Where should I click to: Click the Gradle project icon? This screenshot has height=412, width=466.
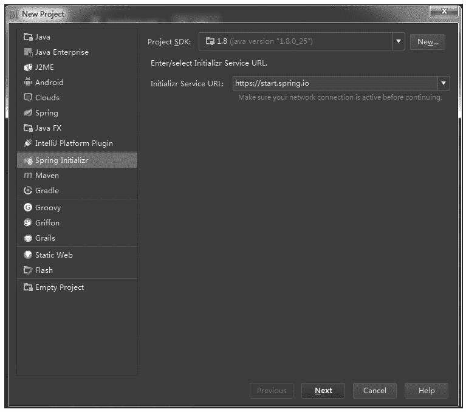click(x=27, y=191)
